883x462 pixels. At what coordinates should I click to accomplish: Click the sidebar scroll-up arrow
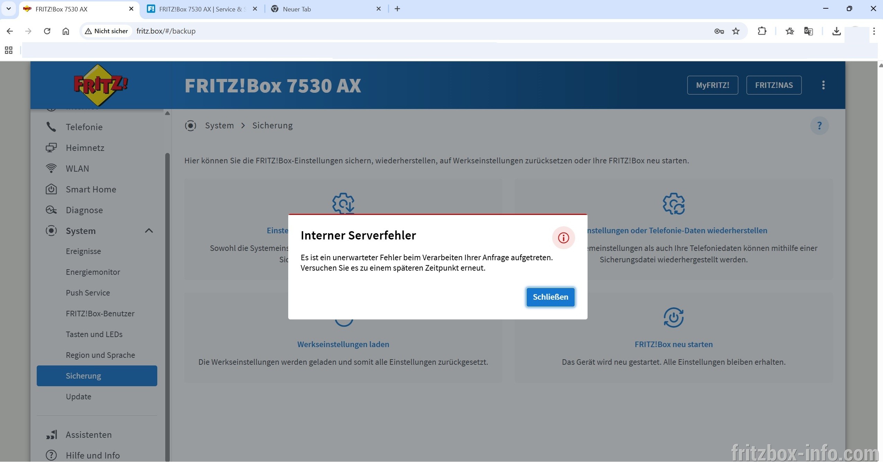(x=167, y=113)
